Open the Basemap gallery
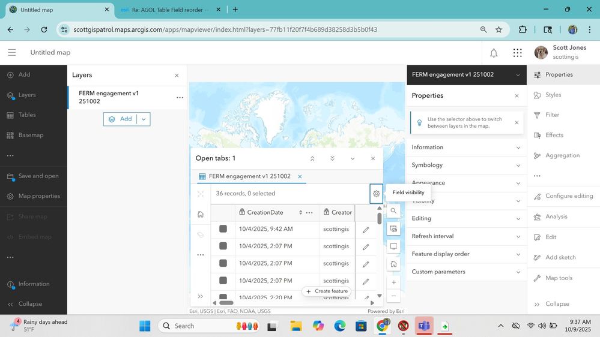The image size is (600, 337). click(25, 135)
